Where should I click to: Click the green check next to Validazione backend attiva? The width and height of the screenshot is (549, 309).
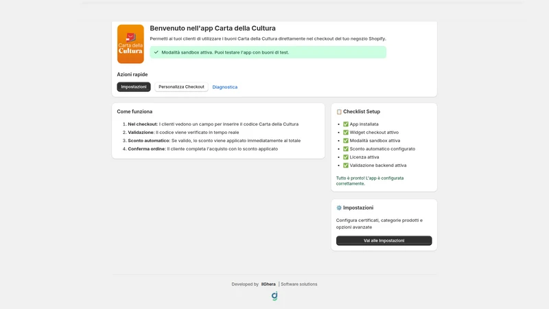pyautogui.click(x=346, y=165)
